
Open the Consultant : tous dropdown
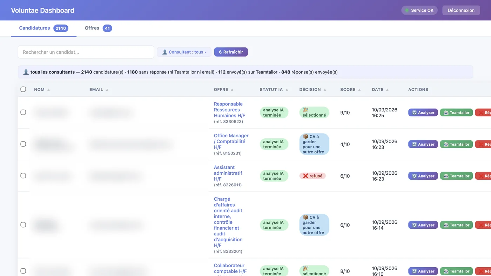pyautogui.click(x=184, y=52)
